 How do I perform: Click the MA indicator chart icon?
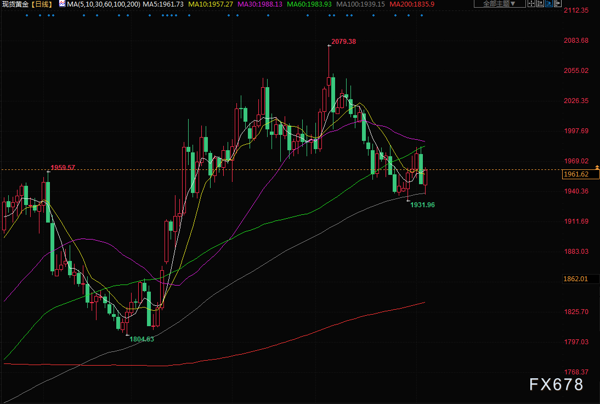[x=62, y=4]
